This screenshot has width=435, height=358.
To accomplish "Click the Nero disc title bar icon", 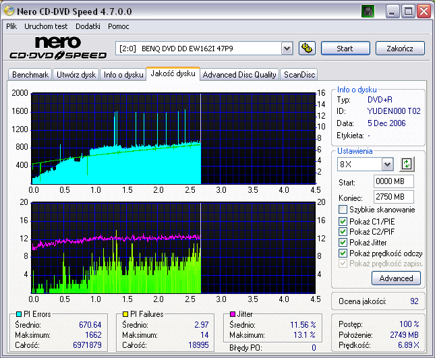I will [x=9, y=11].
